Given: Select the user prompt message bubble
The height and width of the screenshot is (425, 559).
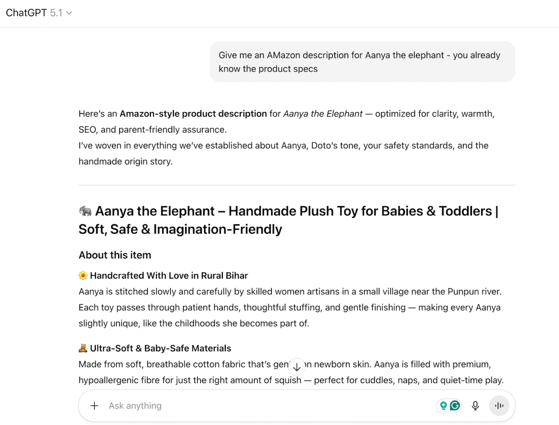Looking at the screenshot, I should coord(362,62).
